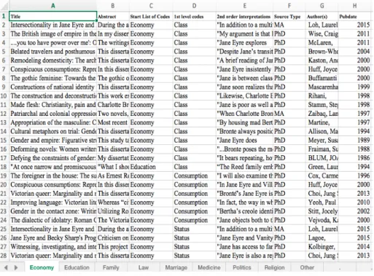The width and height of the screenshot is (374, 276).
Task: Select column A header
Action: [x=52, y=6]
